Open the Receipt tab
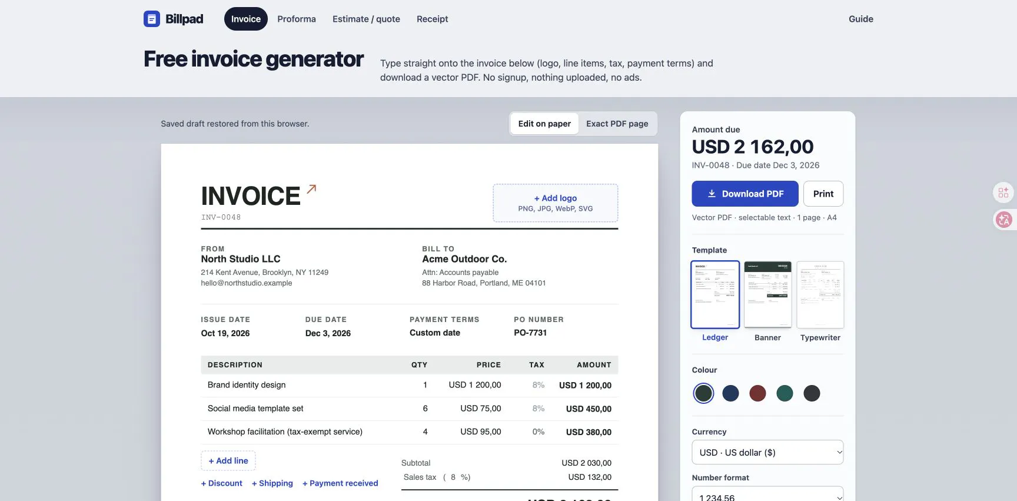This screenshot has height=501, width=1017. pos(432,19)
